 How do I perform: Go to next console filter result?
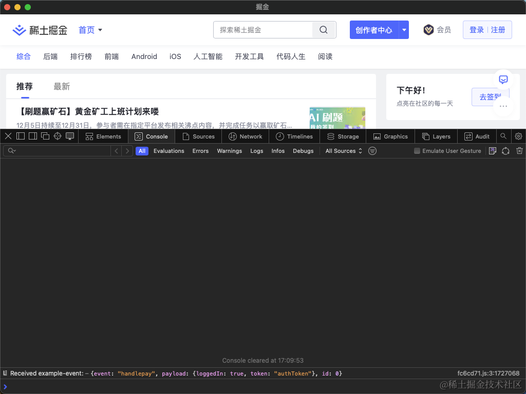point(127,151)
